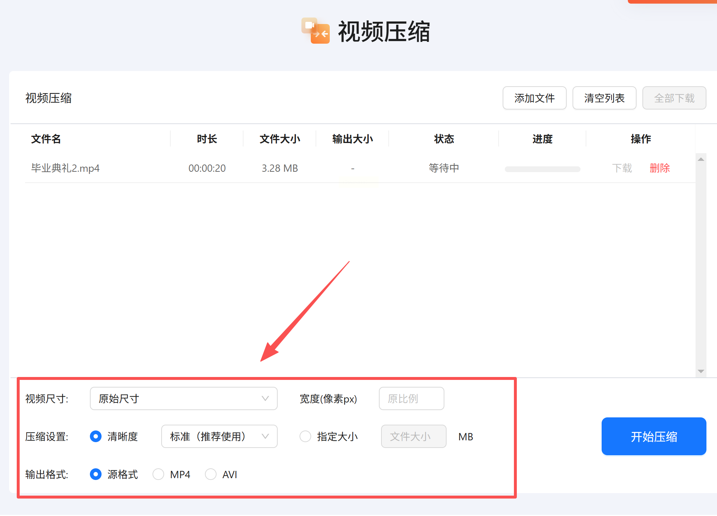Delete 毕业典礼2.mp4 via 删除 link
Screen dimensions: 717x516
coord(659,168)
